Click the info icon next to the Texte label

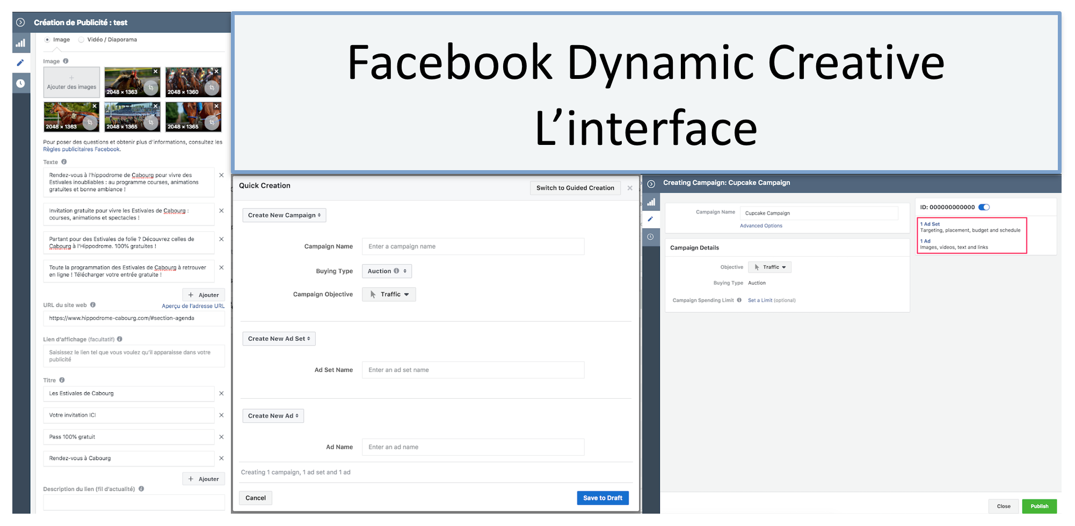point(64,162)
